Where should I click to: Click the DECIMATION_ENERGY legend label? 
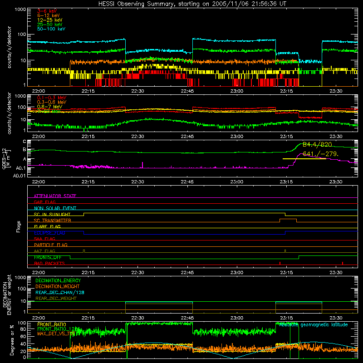click(x=58, y=280)
